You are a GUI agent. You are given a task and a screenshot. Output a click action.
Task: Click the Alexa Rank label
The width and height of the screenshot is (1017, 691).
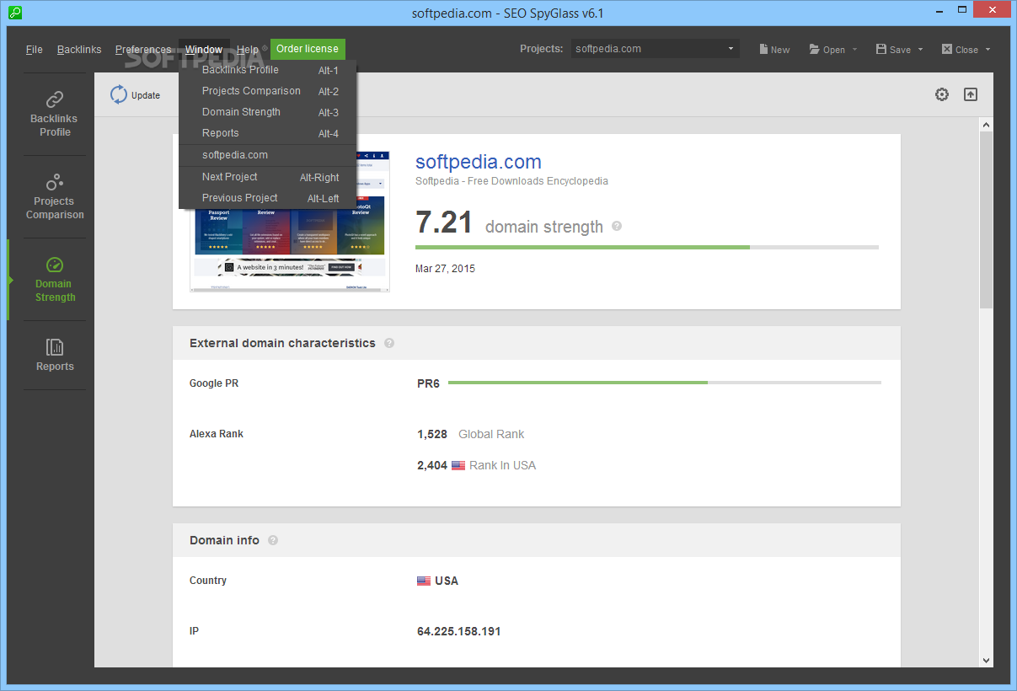coord(217,434)
